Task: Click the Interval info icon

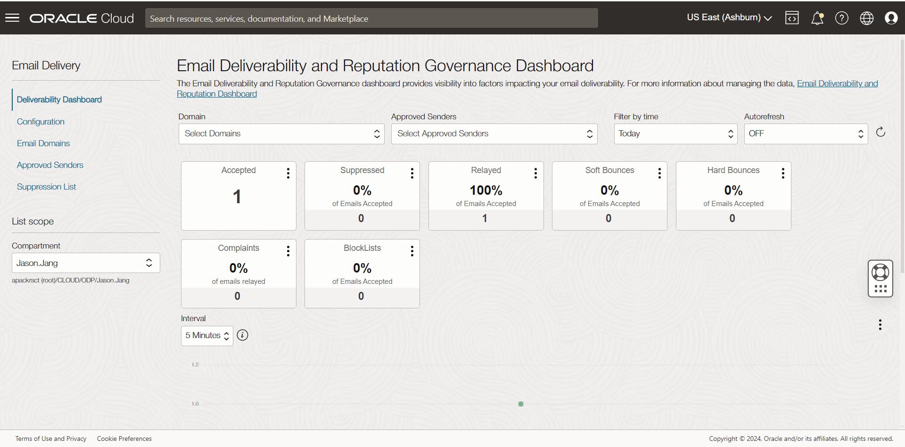Action: click(x=242, y=335)
